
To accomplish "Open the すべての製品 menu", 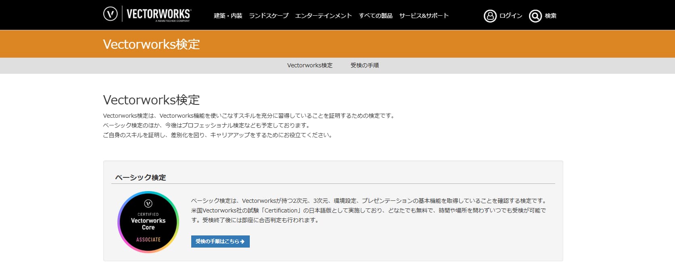I will (x=376, y=16).
